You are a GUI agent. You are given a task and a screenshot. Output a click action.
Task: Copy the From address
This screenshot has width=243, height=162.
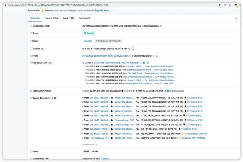click(x=158, y=55)
